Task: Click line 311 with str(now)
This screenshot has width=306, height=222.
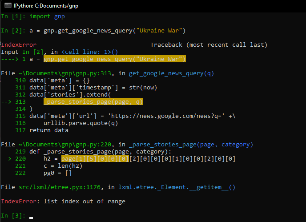Action: coord(93,88)
